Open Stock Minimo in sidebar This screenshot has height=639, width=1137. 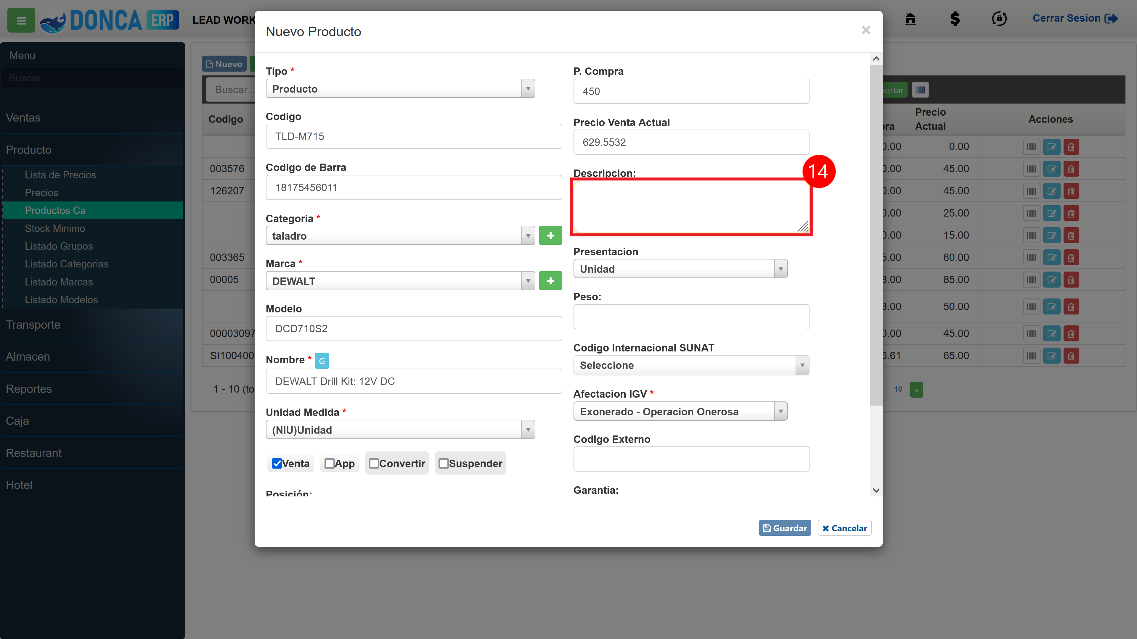click(x=55, y=228)
